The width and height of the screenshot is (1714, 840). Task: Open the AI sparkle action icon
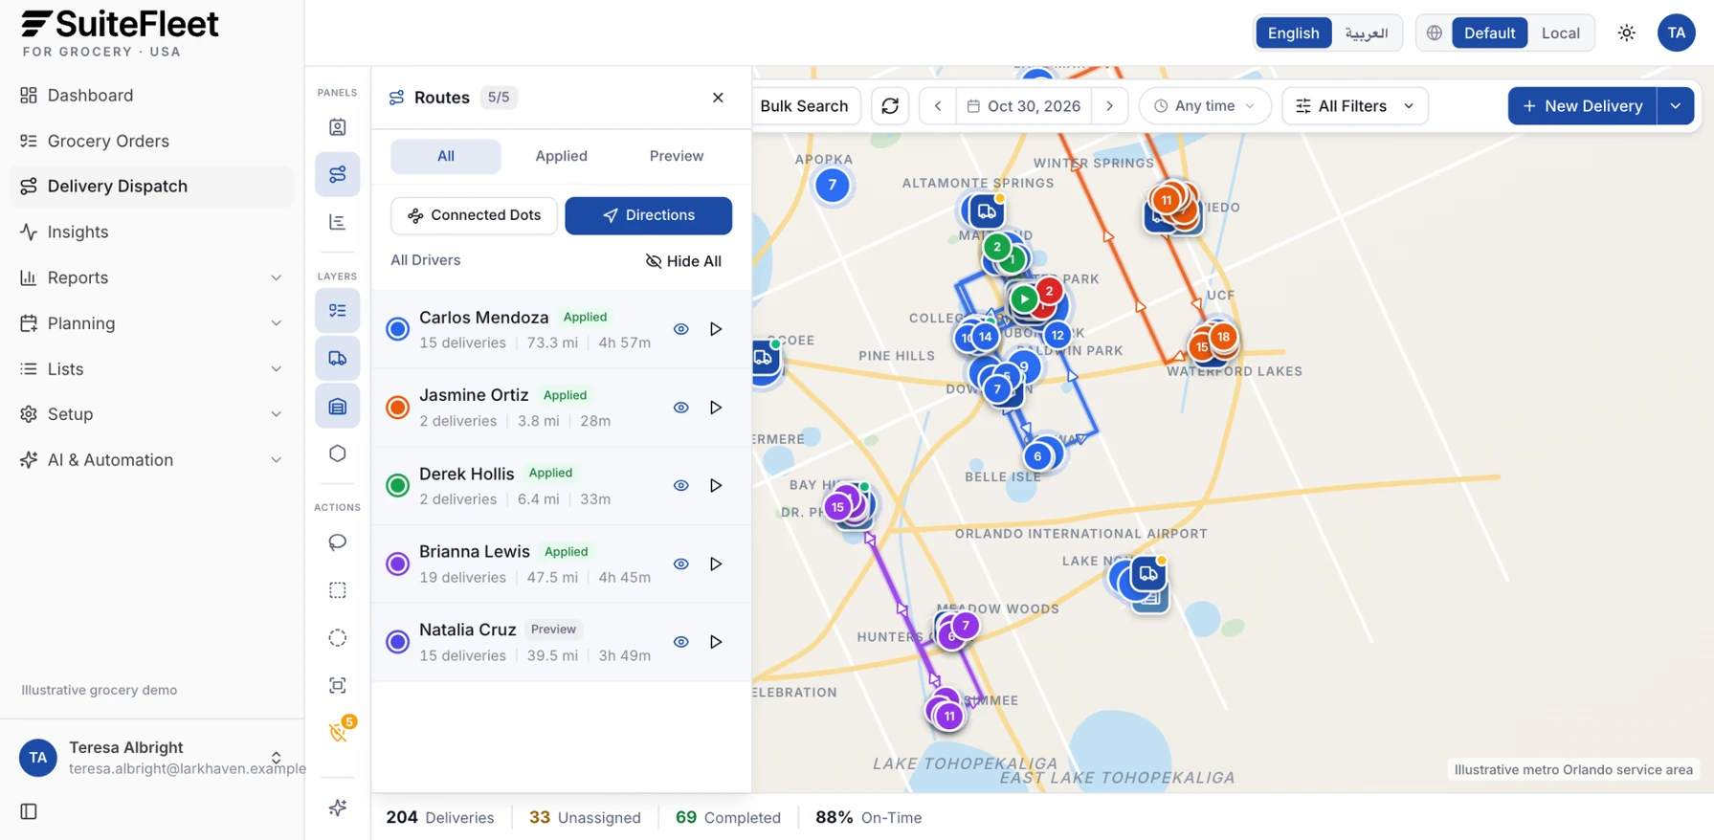pyautogui.click(x=337, y=807)
